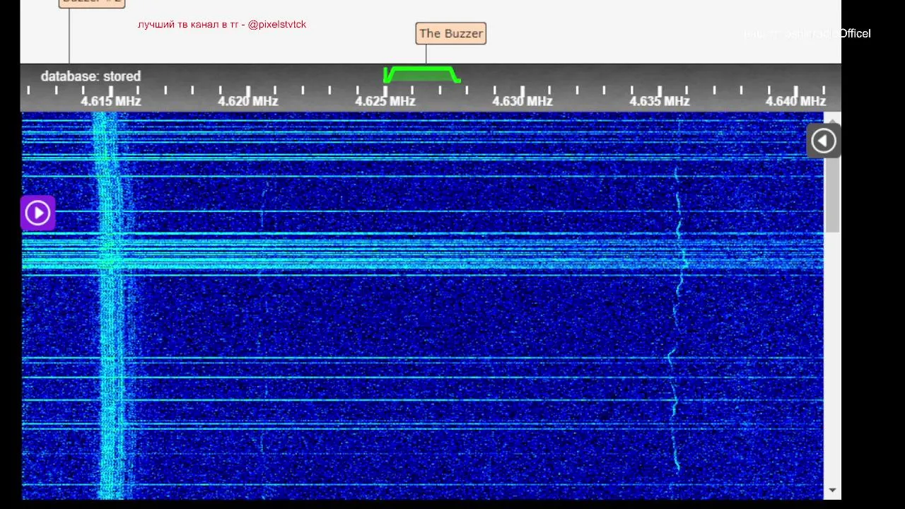Click the purple play button overlay
Screen dimensions: 905x509
[x=37, y=213]
